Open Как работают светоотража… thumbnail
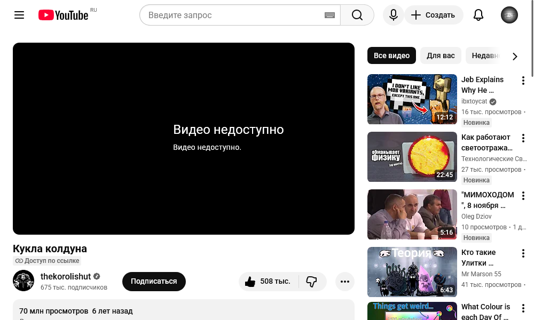The width and height of the screenshot is (534, 320). (412, 157)
